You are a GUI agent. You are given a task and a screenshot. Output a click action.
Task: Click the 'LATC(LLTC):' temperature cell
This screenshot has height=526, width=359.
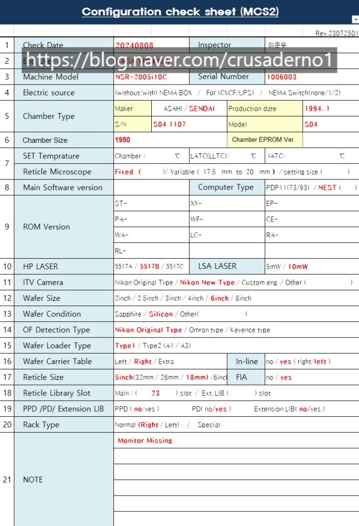227,156
